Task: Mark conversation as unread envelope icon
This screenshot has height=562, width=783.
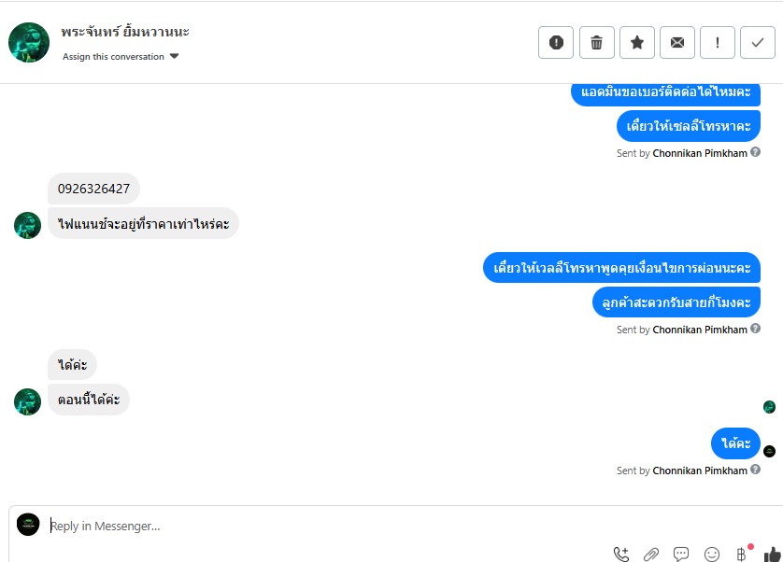Action: point(677,42)
